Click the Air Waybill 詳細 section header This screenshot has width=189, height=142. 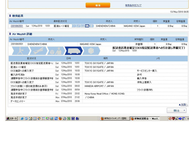22,34
